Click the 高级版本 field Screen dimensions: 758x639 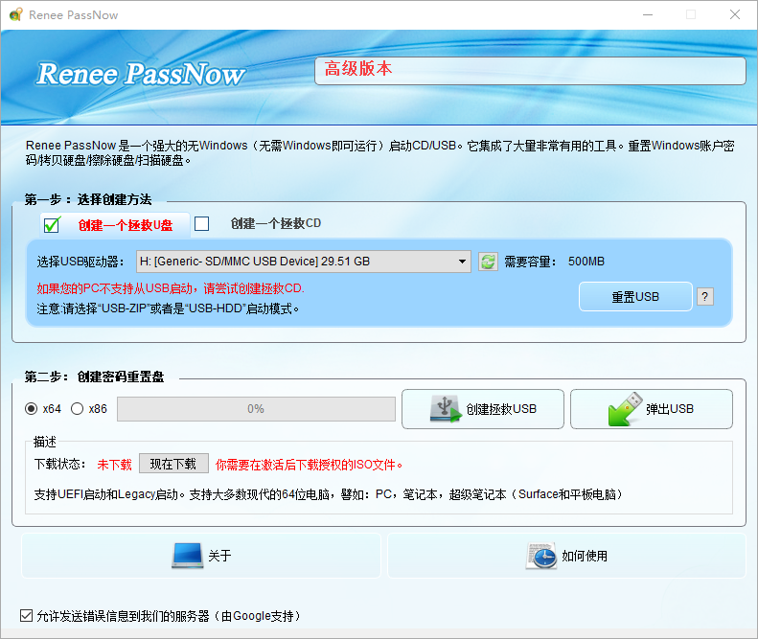coord(530,71)
